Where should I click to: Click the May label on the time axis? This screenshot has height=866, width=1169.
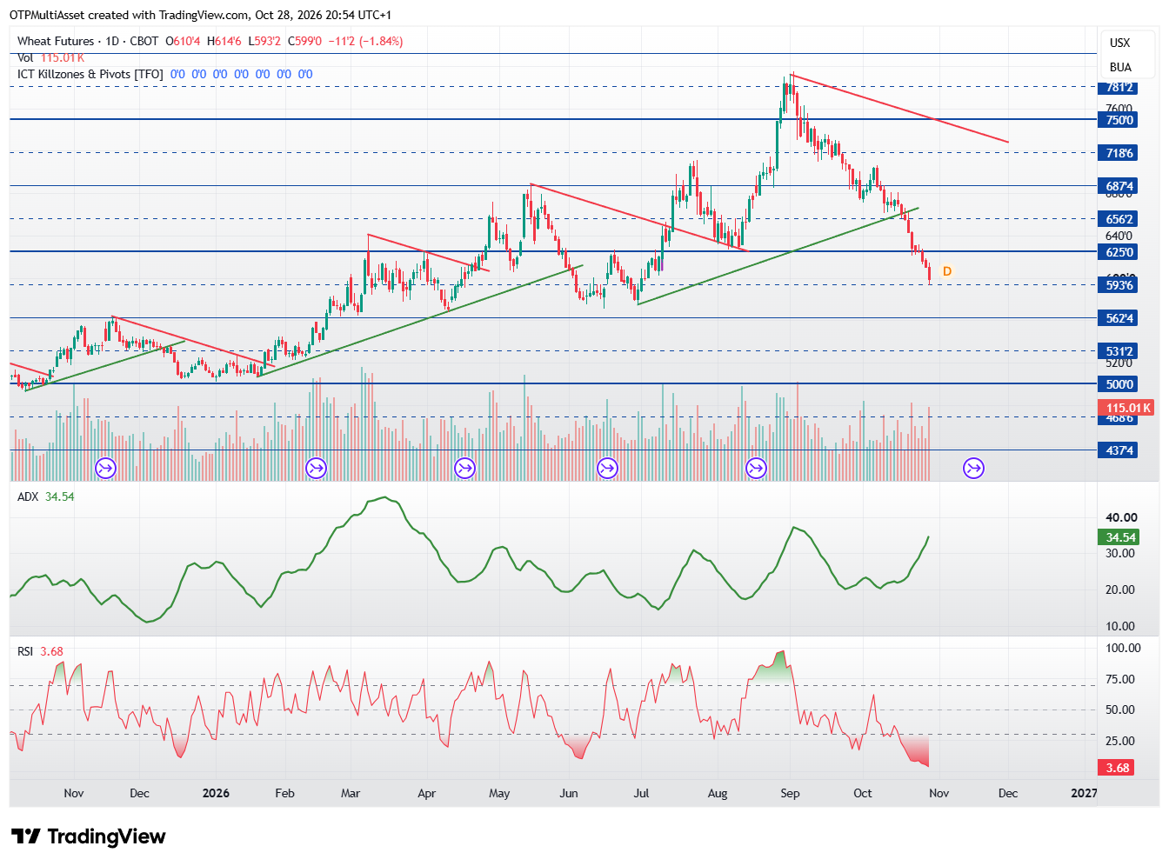[x=499, y=793]
